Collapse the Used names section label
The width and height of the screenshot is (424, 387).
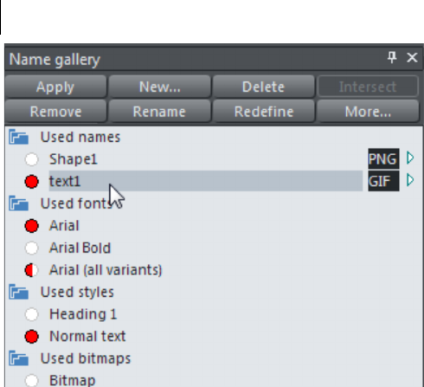[80, 137]
